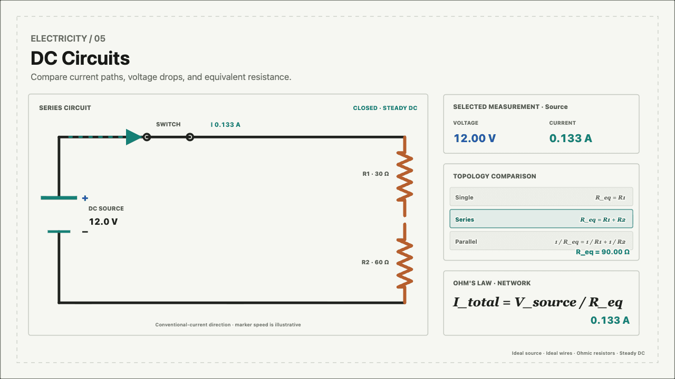
Task: Click the VOLTAGE label
Action: pos(466,123)
